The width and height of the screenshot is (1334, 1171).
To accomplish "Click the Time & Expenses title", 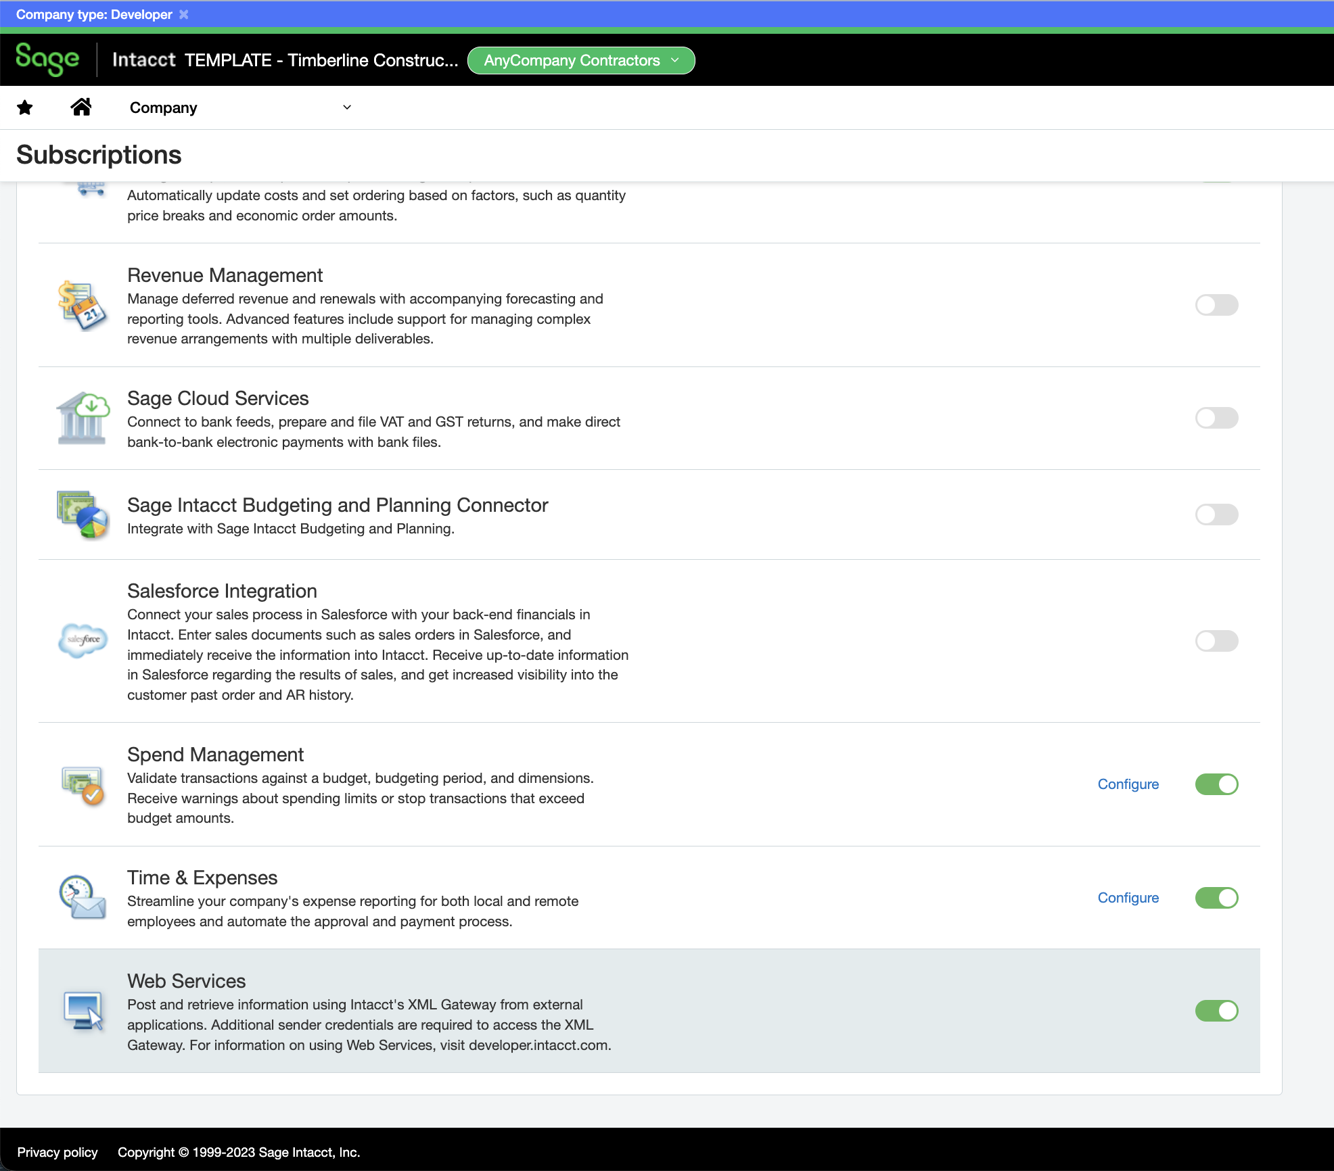I will (202, 878).
